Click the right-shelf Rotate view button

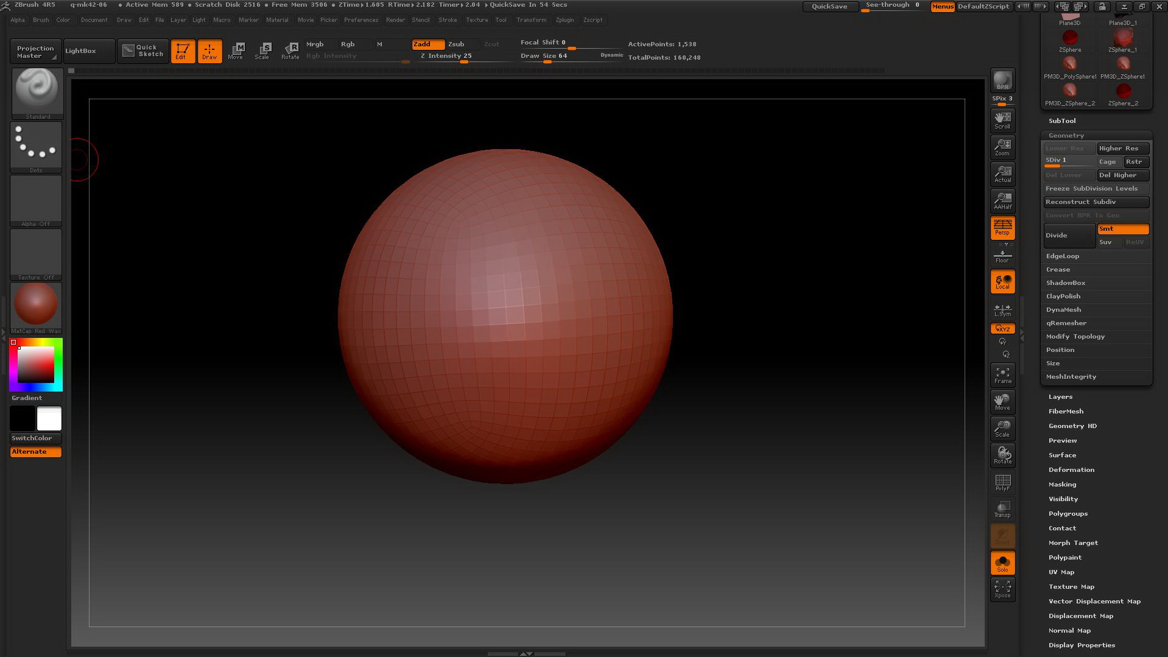1002,455
